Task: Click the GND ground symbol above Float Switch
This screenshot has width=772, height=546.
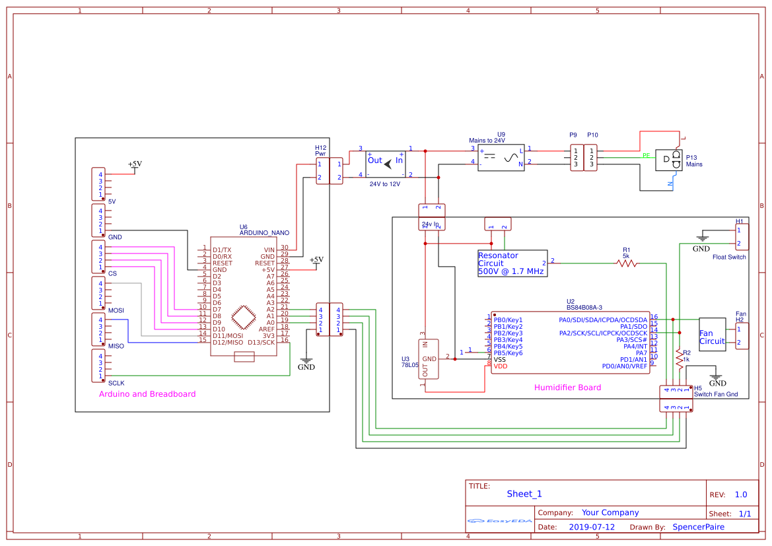Action: 703,236
